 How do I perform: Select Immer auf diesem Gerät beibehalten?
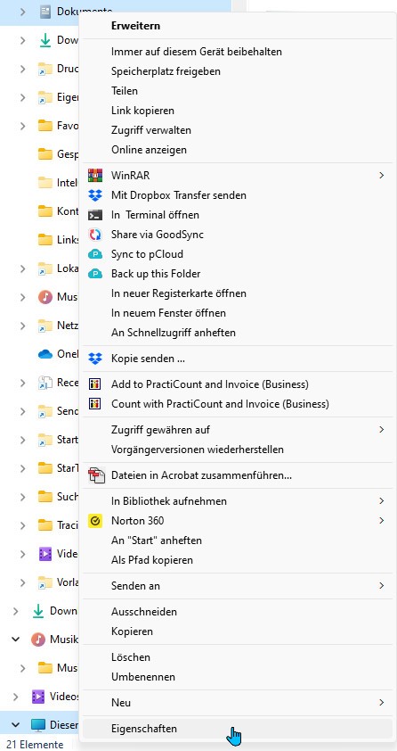[x=197, y=51]
